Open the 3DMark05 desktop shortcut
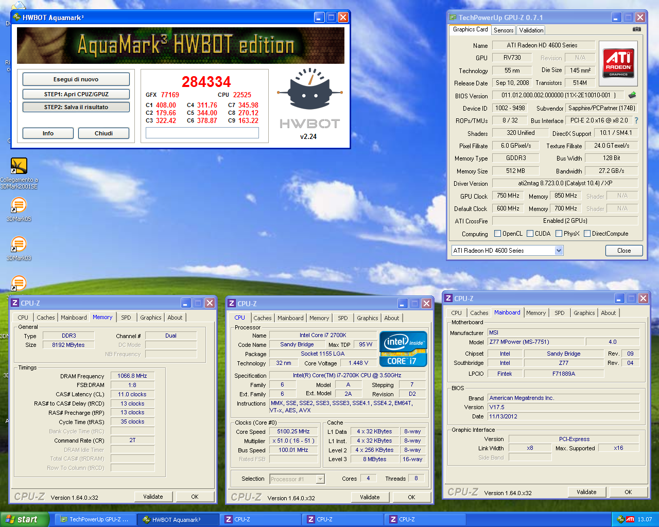This screenshot has width=659, height=527. point(19,205)
